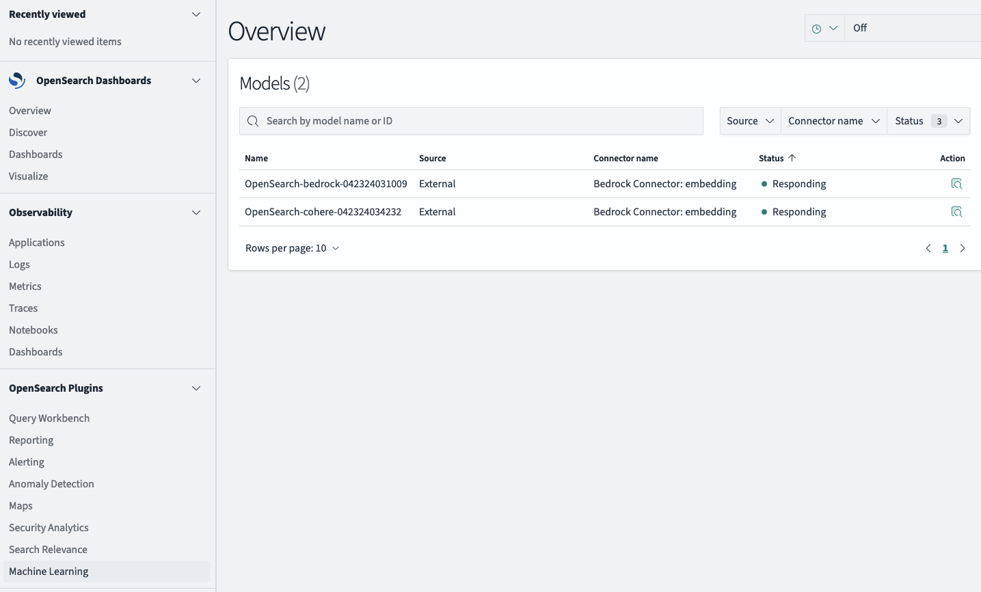The image size is (981, 592).
Task: Focus the Search by model name field
Action: coord(471,121)
